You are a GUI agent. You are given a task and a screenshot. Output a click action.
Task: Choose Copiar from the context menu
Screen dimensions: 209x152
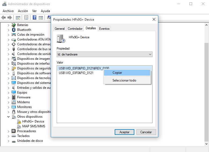pos(117,73)
